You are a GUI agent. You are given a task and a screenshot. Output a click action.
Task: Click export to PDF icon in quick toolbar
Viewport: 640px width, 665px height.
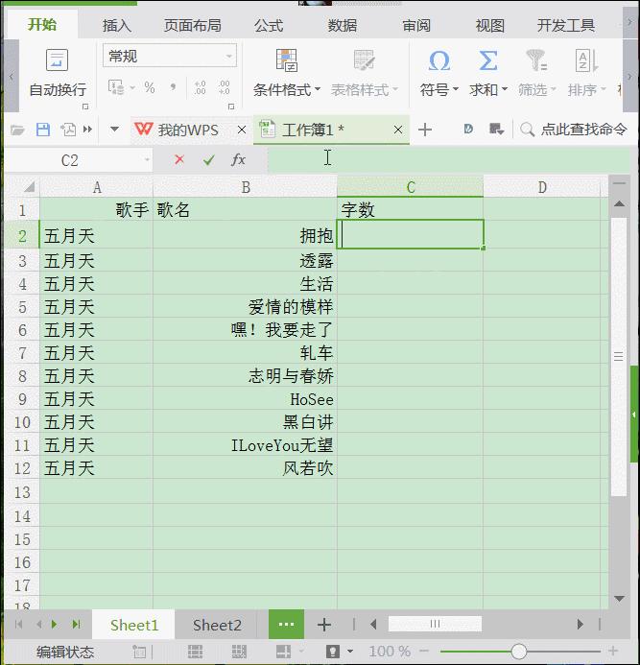click(x=68, y=130)
